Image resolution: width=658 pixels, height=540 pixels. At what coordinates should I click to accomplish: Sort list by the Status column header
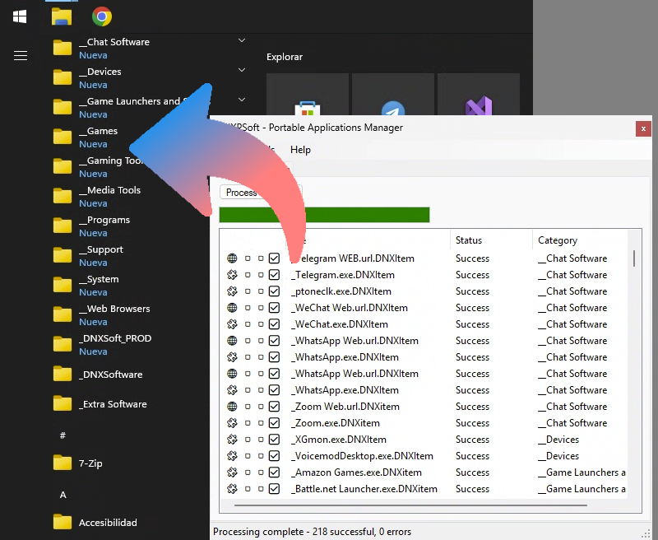click(x=469, y=240)
